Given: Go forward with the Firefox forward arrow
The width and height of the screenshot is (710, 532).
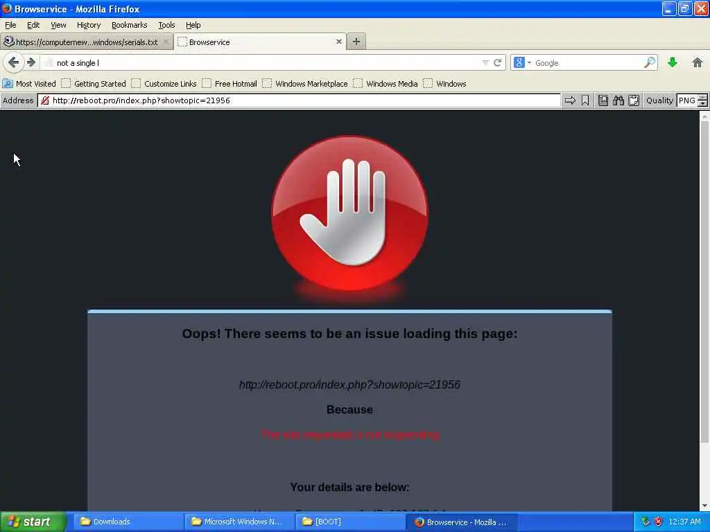Looking at the screenshot, I should coord(31,62).
